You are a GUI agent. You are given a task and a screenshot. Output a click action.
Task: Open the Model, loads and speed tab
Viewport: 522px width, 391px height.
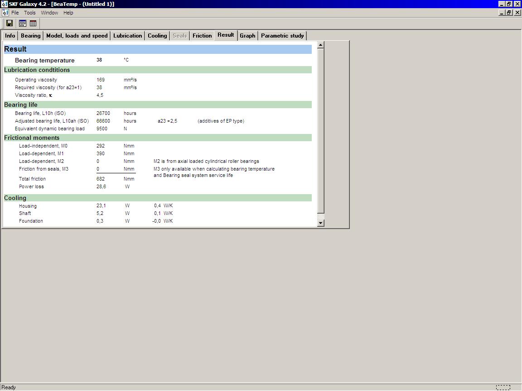77,36
